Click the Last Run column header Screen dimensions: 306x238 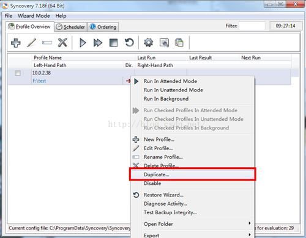point(146,58)
